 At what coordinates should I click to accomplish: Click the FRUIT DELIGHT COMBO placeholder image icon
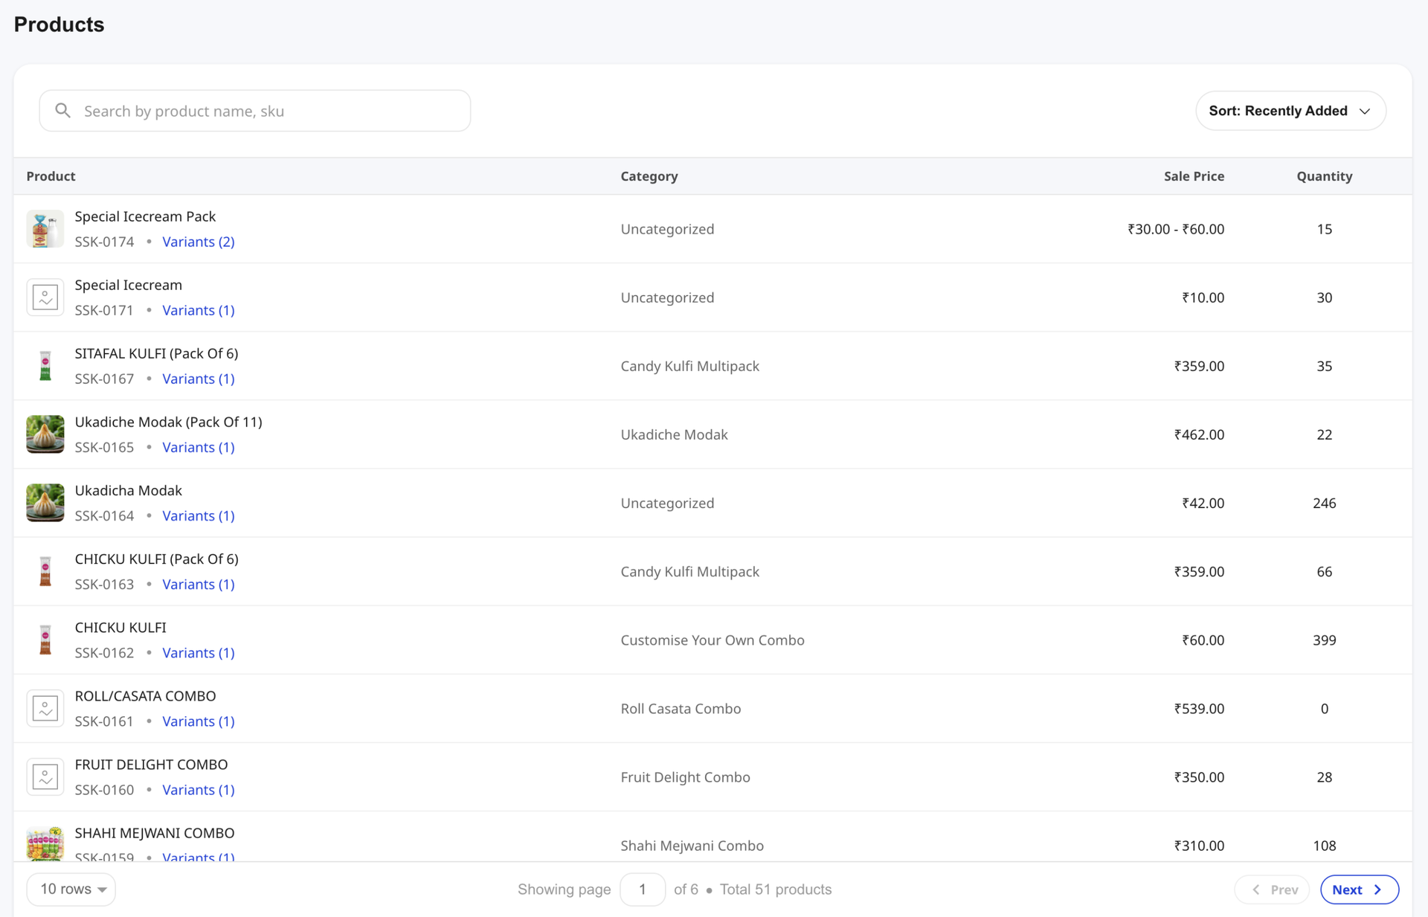pyautogui.click(x=45, y=776)
